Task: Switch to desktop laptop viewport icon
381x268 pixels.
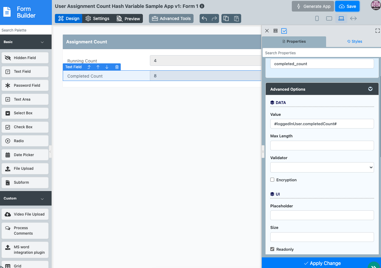Action: 341,18
